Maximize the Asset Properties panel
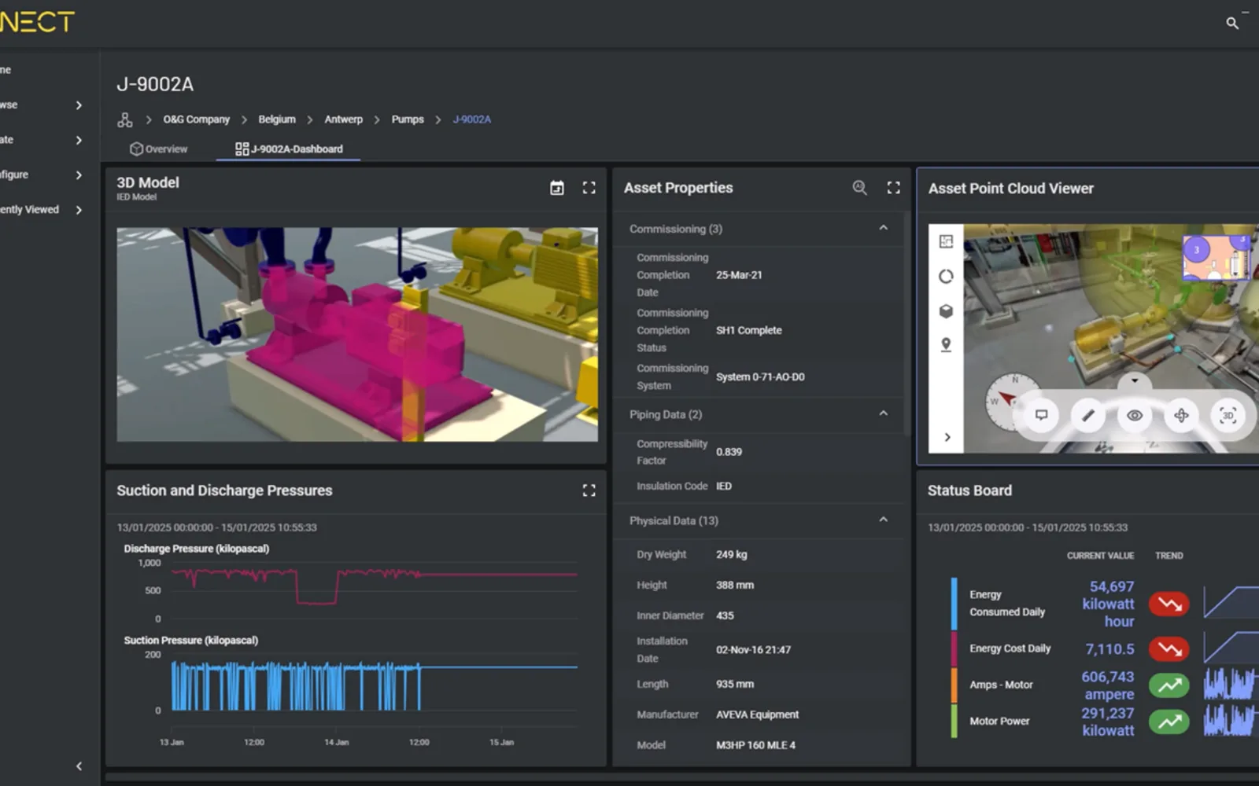1259x786 pixels. click(893, 188)
